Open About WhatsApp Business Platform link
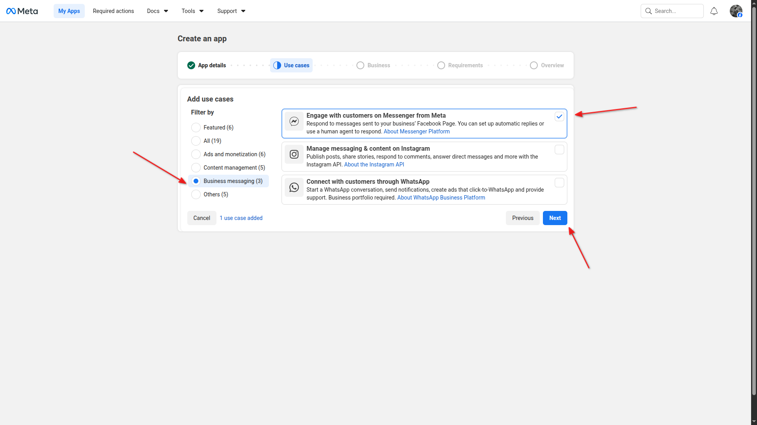 441,198
